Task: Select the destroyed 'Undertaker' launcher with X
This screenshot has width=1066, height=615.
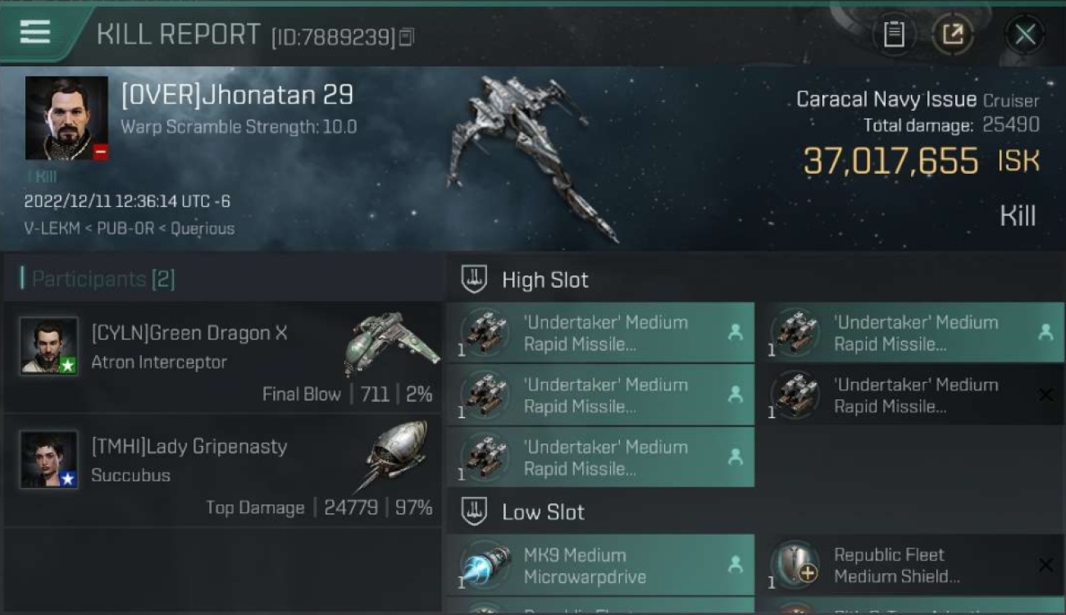Action: click(909, 395)
